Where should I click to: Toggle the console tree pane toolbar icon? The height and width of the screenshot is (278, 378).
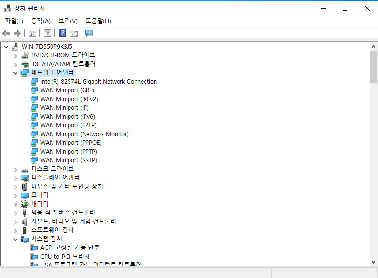click(x=32, y=33)
